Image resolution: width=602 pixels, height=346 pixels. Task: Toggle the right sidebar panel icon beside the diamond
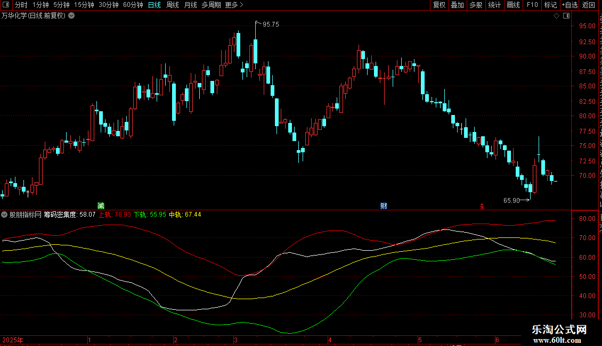click(566, 16)
